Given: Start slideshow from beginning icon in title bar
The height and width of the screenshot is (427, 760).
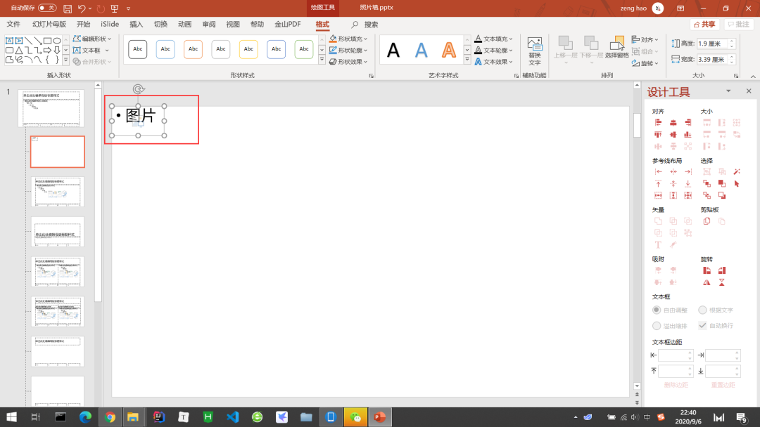Looking at the screenshot, I should pyautogui.click(x=115, y=8).
